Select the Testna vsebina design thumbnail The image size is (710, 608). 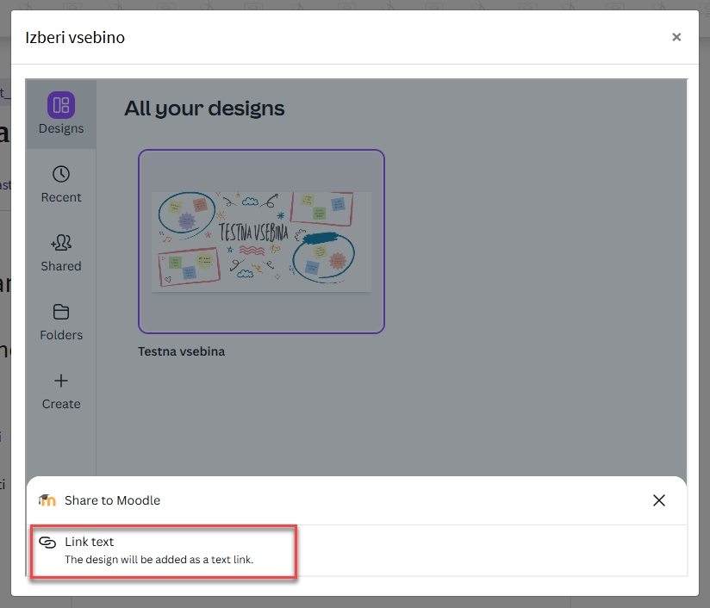tap(261, 241)
